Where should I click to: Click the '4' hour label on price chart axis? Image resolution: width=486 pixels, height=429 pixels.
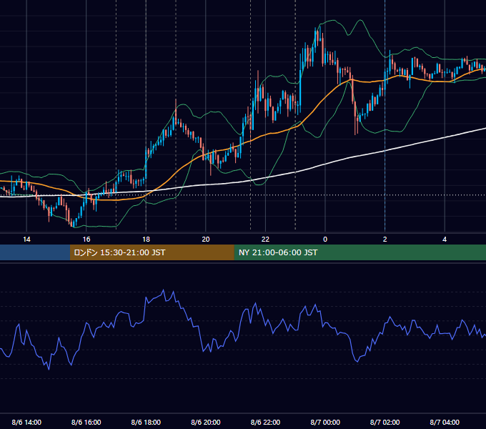(x=445, y=240)
